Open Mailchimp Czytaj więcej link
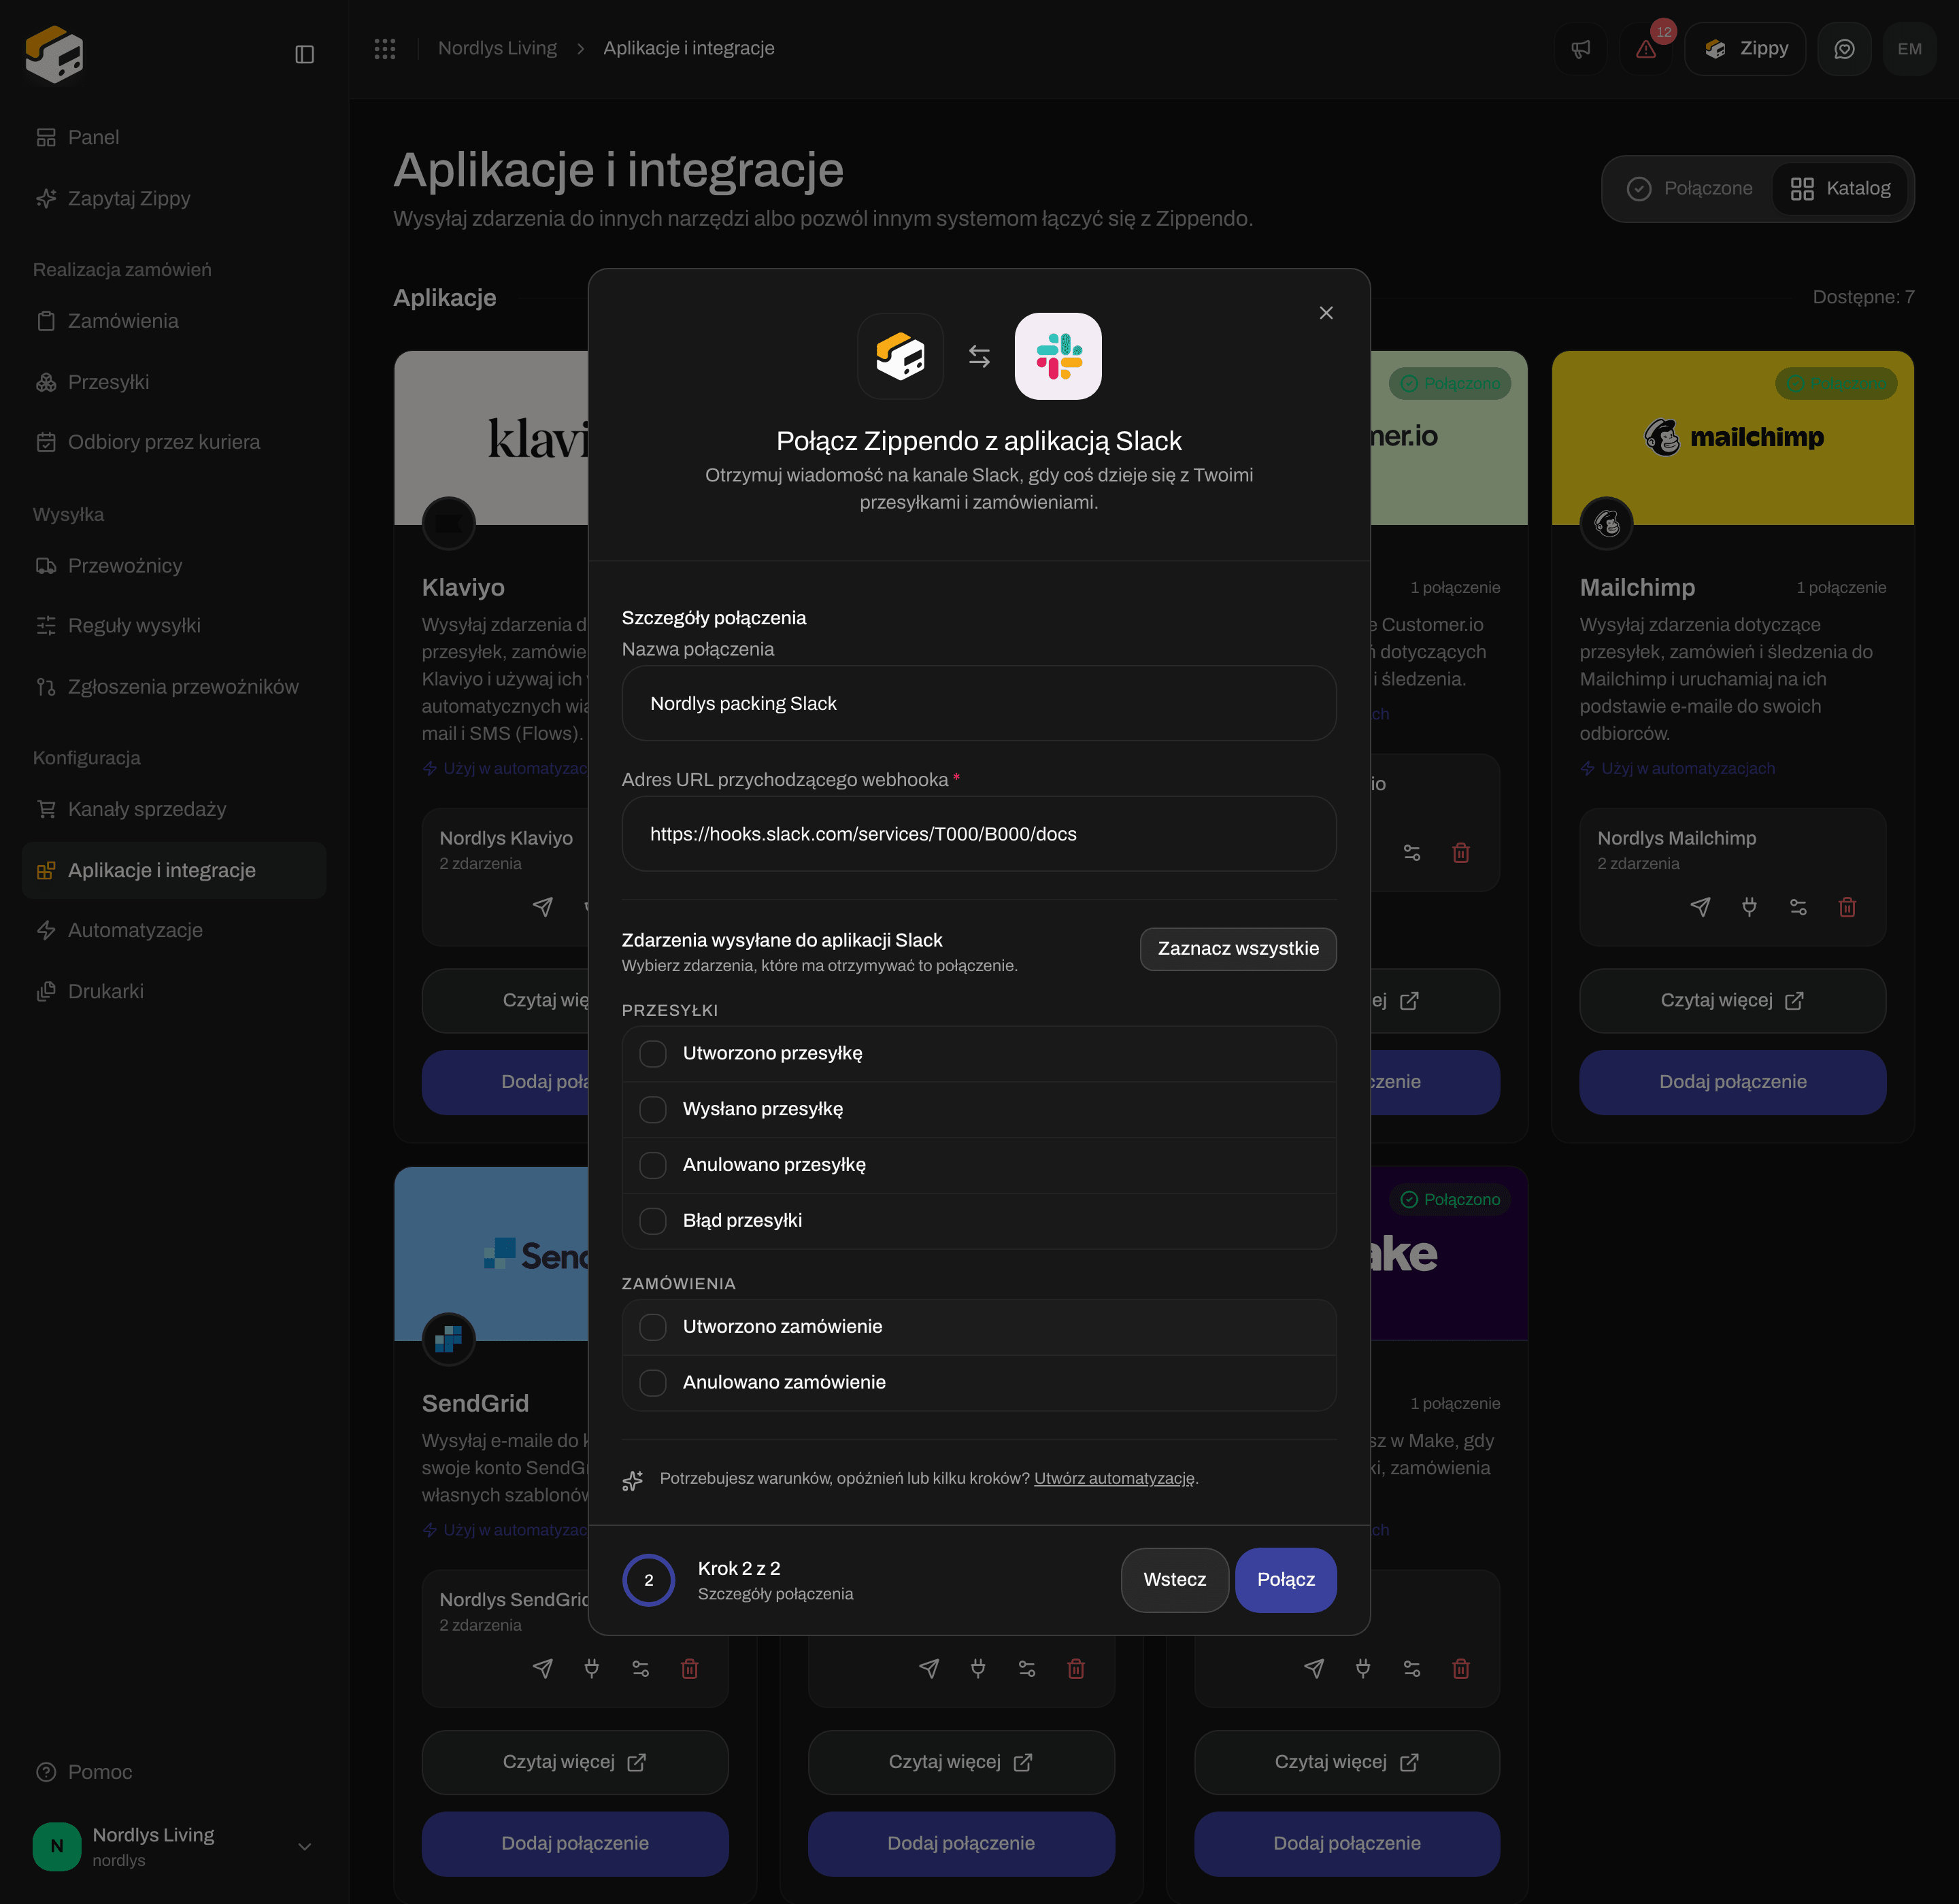This screenshot has height=1904, width=1959. click(1732, 1001)
